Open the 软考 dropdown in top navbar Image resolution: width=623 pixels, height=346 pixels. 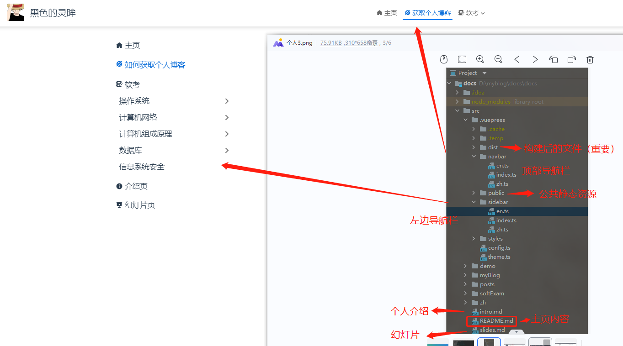[x=471, y=13]
